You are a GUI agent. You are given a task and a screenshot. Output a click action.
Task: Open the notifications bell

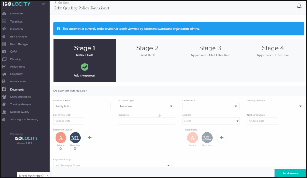pyautogui.click(x=299, y=6)
